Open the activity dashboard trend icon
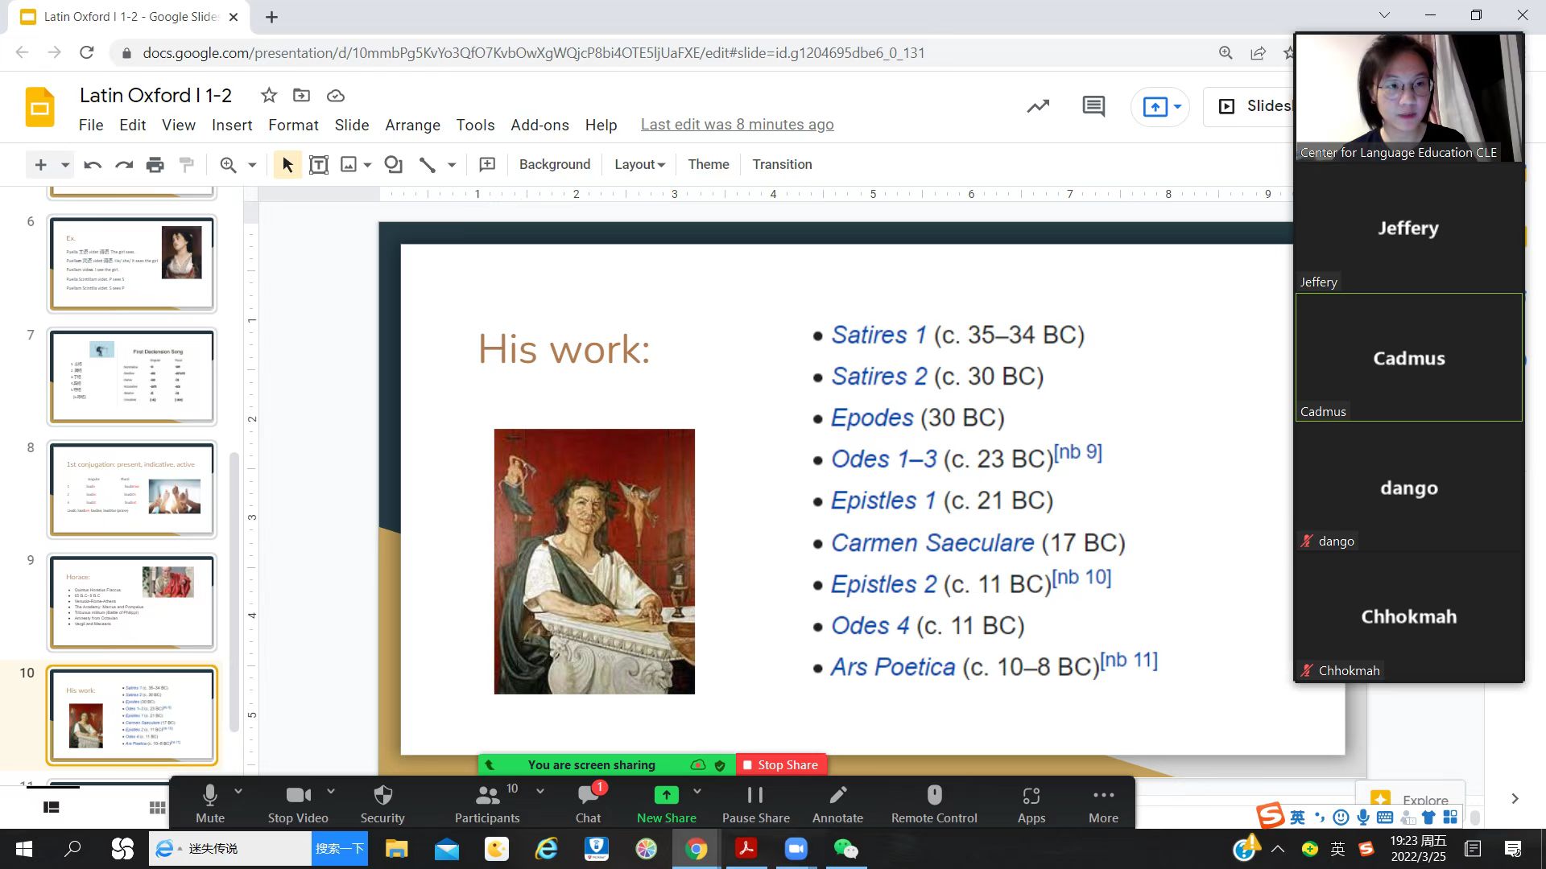Screen dimensions: 1546x869 tap(1038, 106)
